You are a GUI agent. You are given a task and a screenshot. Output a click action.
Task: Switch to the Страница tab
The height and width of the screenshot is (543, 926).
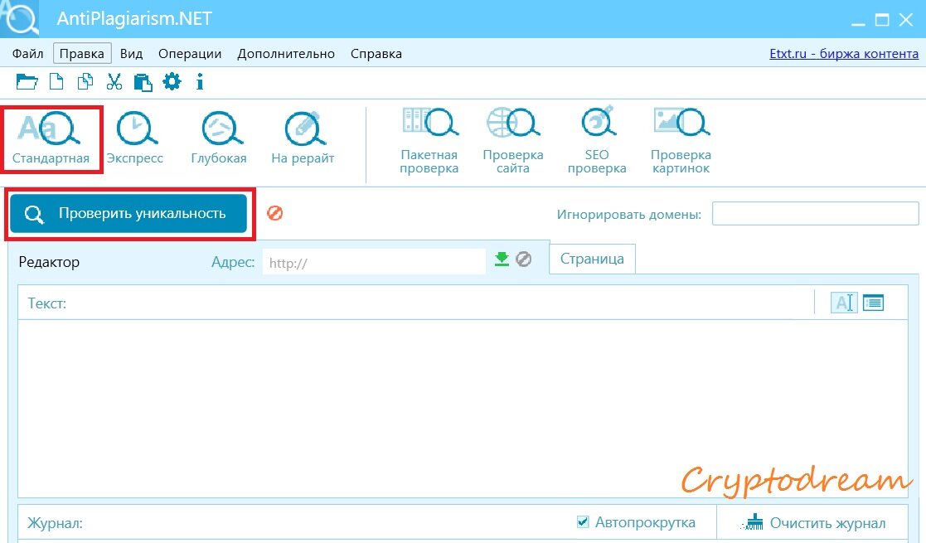(x=593, y=259)
